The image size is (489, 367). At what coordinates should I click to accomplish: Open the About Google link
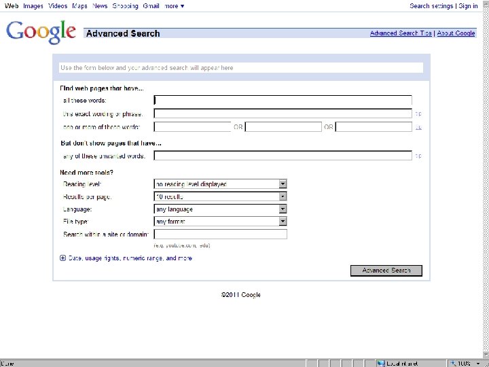tap(456, 33)
